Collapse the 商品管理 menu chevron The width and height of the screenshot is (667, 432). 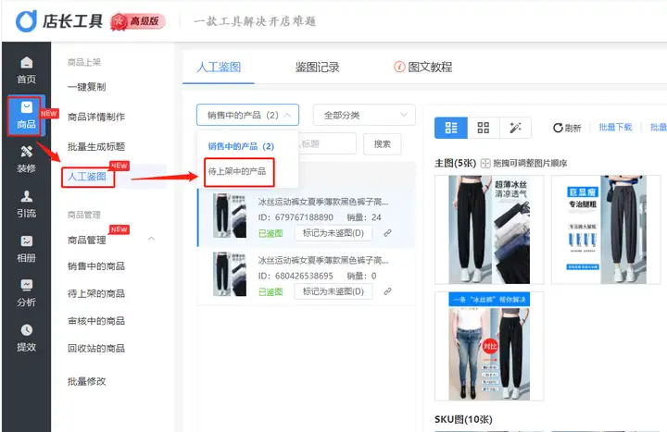tap(151, 239)
